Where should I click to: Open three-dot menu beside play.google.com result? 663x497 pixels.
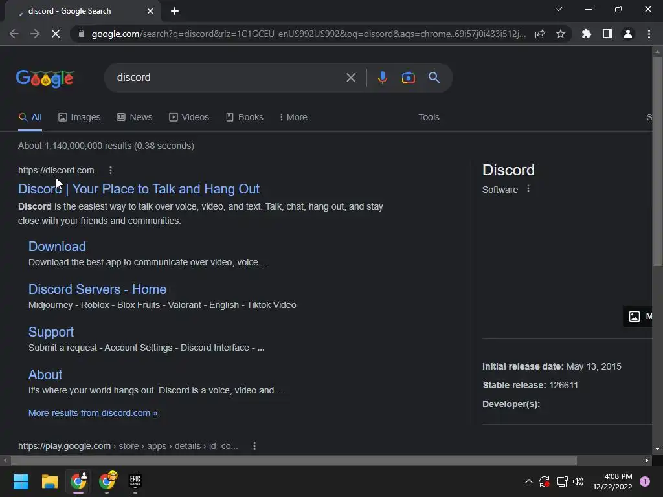[x=254, y=446]
